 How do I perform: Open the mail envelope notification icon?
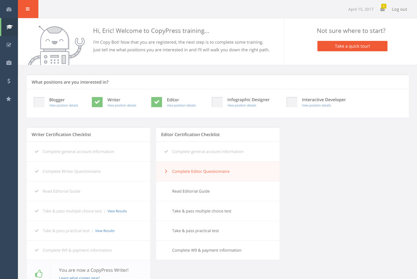tap(382, 9)
